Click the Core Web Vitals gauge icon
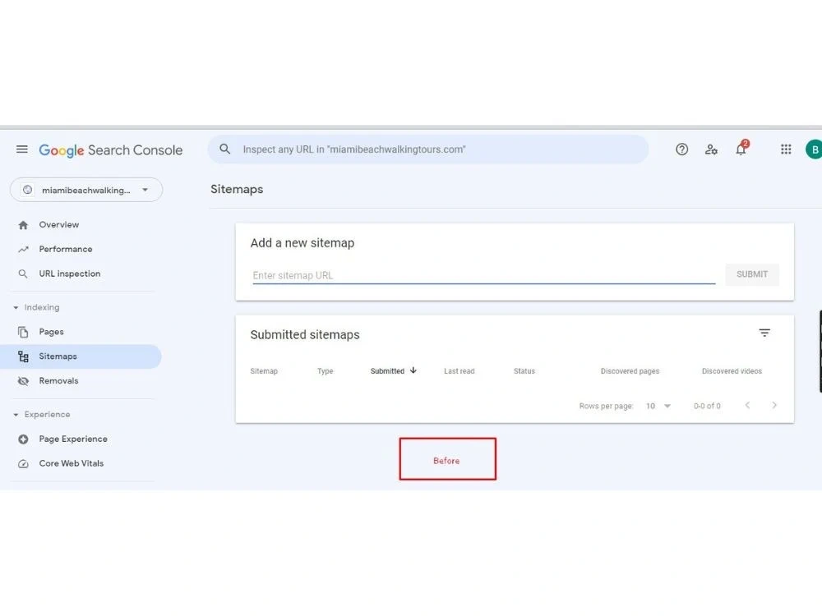The width and height of the screenshot is (822, 616). tap(23, 464)
